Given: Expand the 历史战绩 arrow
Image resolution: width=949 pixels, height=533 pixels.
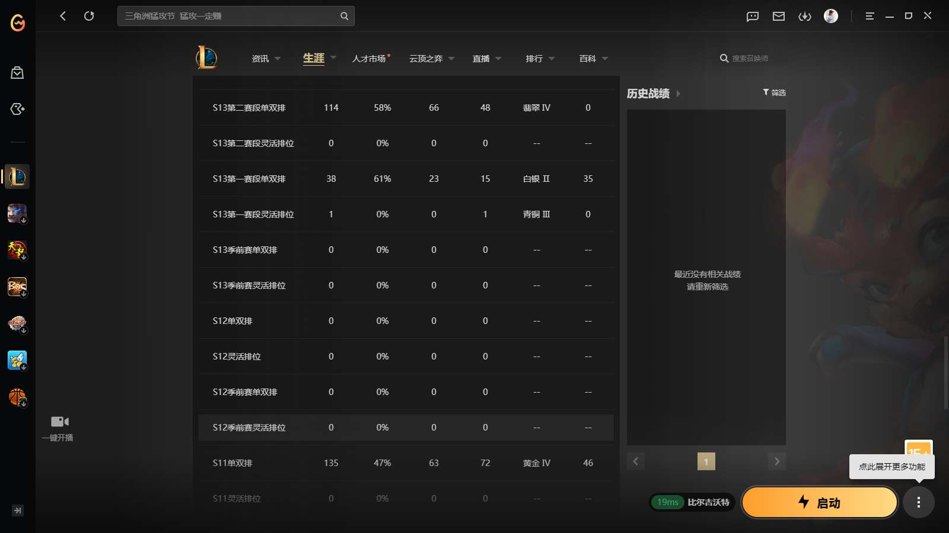Looking at the screenshot, I should point(679,94).
